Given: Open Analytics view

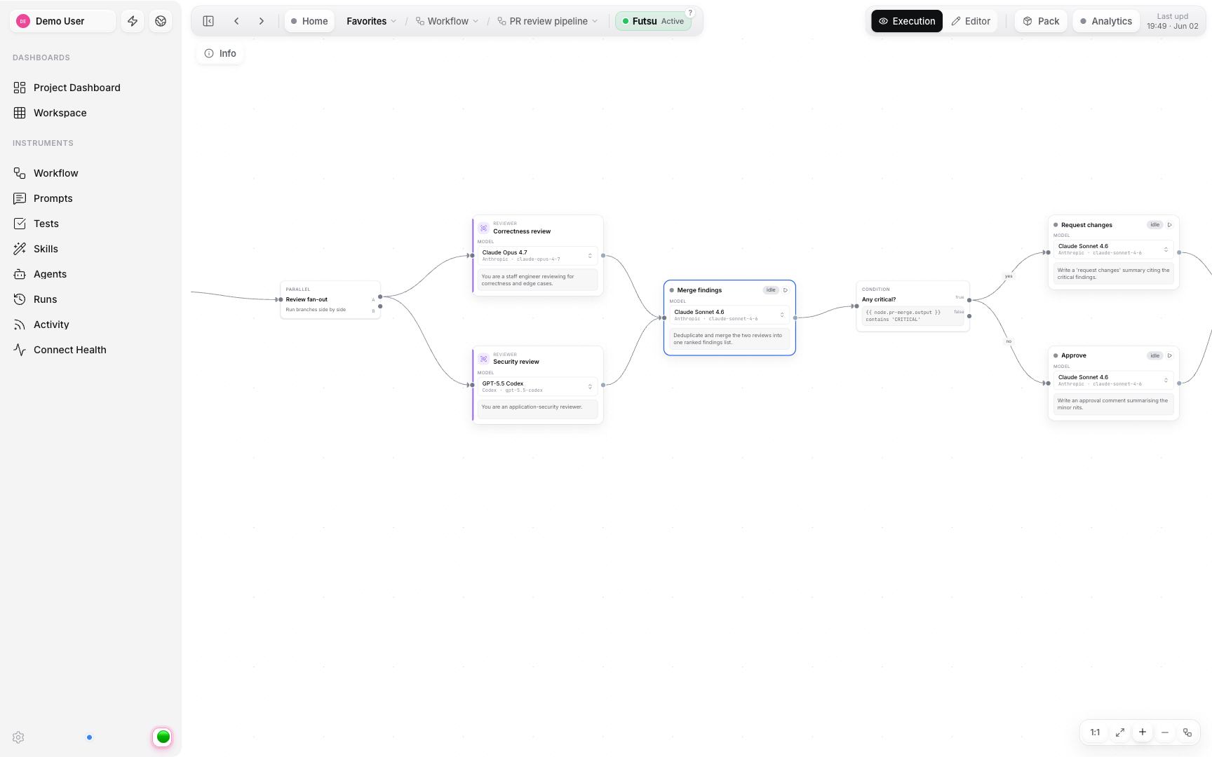Looking at the screenshot, I should click(x=1106, y=21).
